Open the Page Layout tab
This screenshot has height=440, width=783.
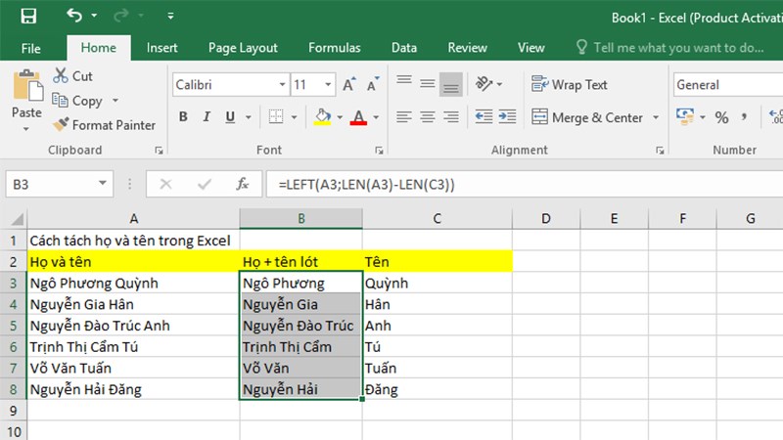[x=243, y=48]
